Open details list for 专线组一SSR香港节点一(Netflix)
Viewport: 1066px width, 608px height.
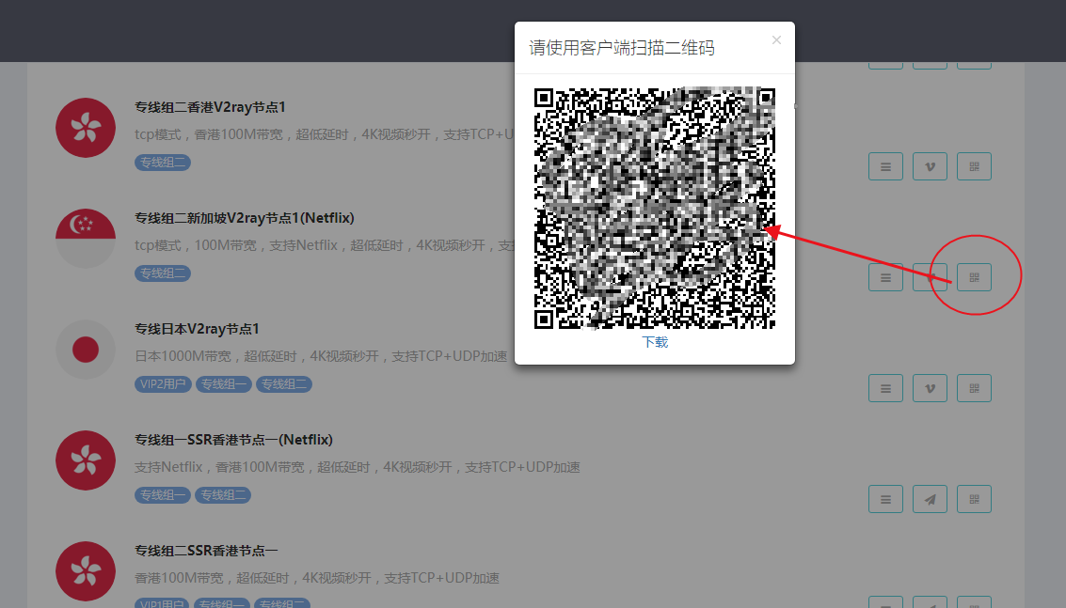click(x=885, y=499)
